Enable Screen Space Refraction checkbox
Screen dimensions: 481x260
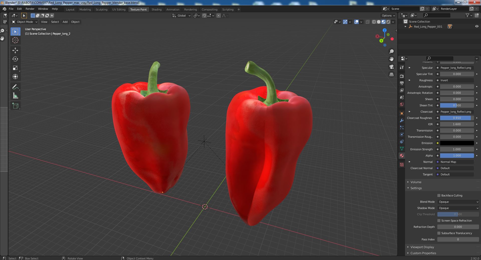click(439, 221)
